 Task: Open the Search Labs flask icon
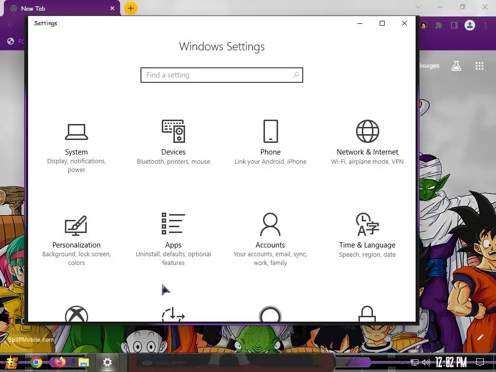(456, 66)
